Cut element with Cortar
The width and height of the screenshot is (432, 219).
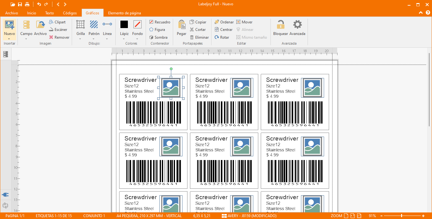(x=198, y=30)
